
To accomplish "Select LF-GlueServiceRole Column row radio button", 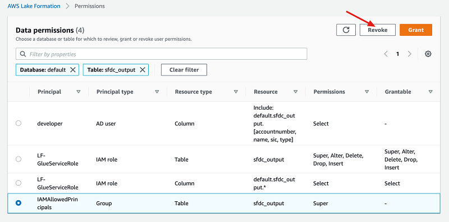I will pos(19,183).
